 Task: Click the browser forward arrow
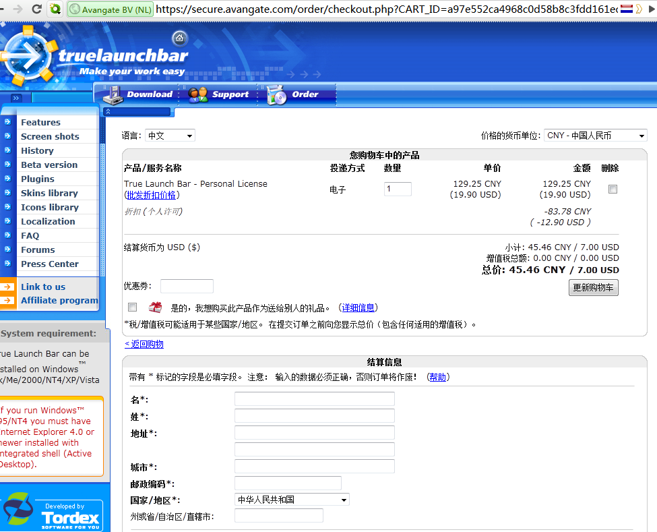point(18,9)
